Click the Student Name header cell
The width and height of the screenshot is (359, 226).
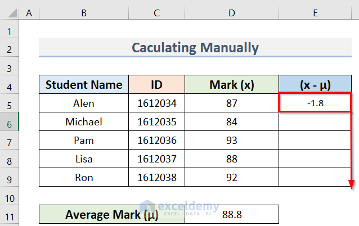[x=84, y=85]
